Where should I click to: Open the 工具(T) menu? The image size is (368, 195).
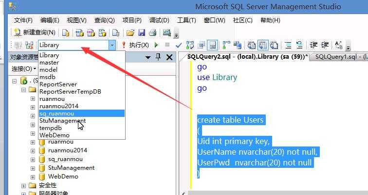[x=186, y=20]
